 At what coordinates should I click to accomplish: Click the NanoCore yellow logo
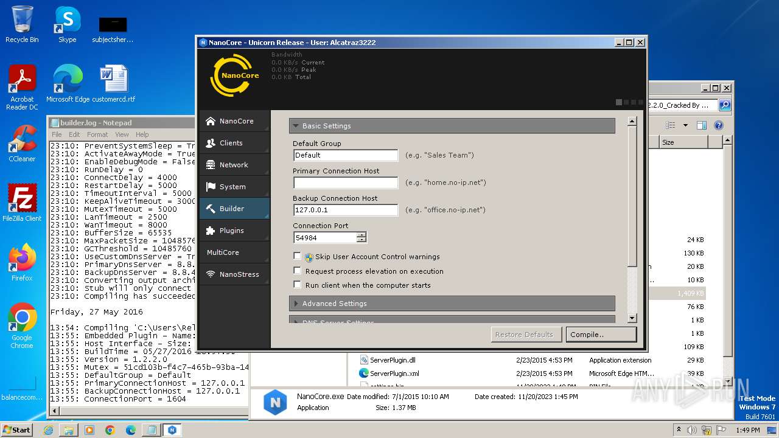point(235,75)
